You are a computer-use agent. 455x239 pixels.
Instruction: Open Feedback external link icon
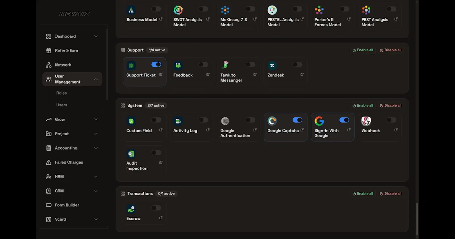208,75
